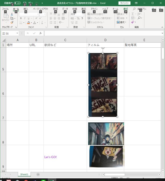Toggle Bold formatting
165x181 pixels.
(x=21, y=18)
